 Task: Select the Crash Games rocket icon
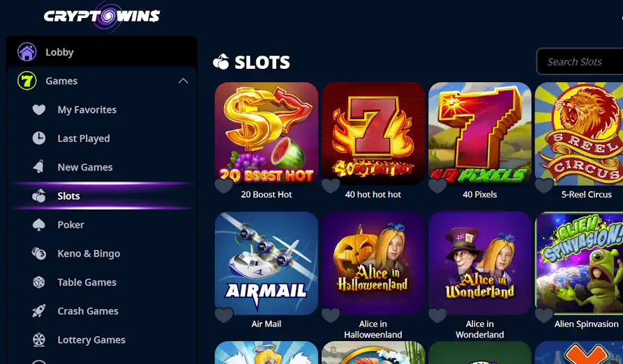pos(39,311)
